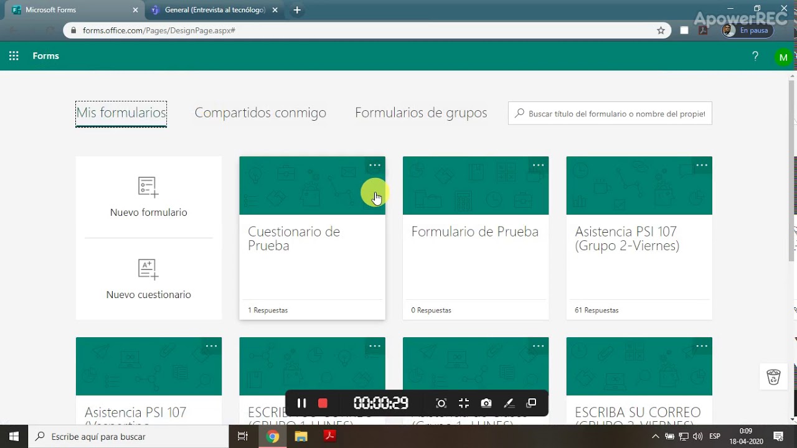
Task: Open the recorder annotation pen tool
Action: click(x=509, y=403)
